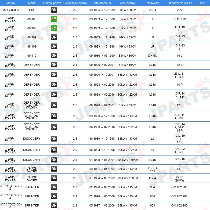Click the Moc silnika column header
This screenshot has height=210, width=210.
click(x=127, y=3)
